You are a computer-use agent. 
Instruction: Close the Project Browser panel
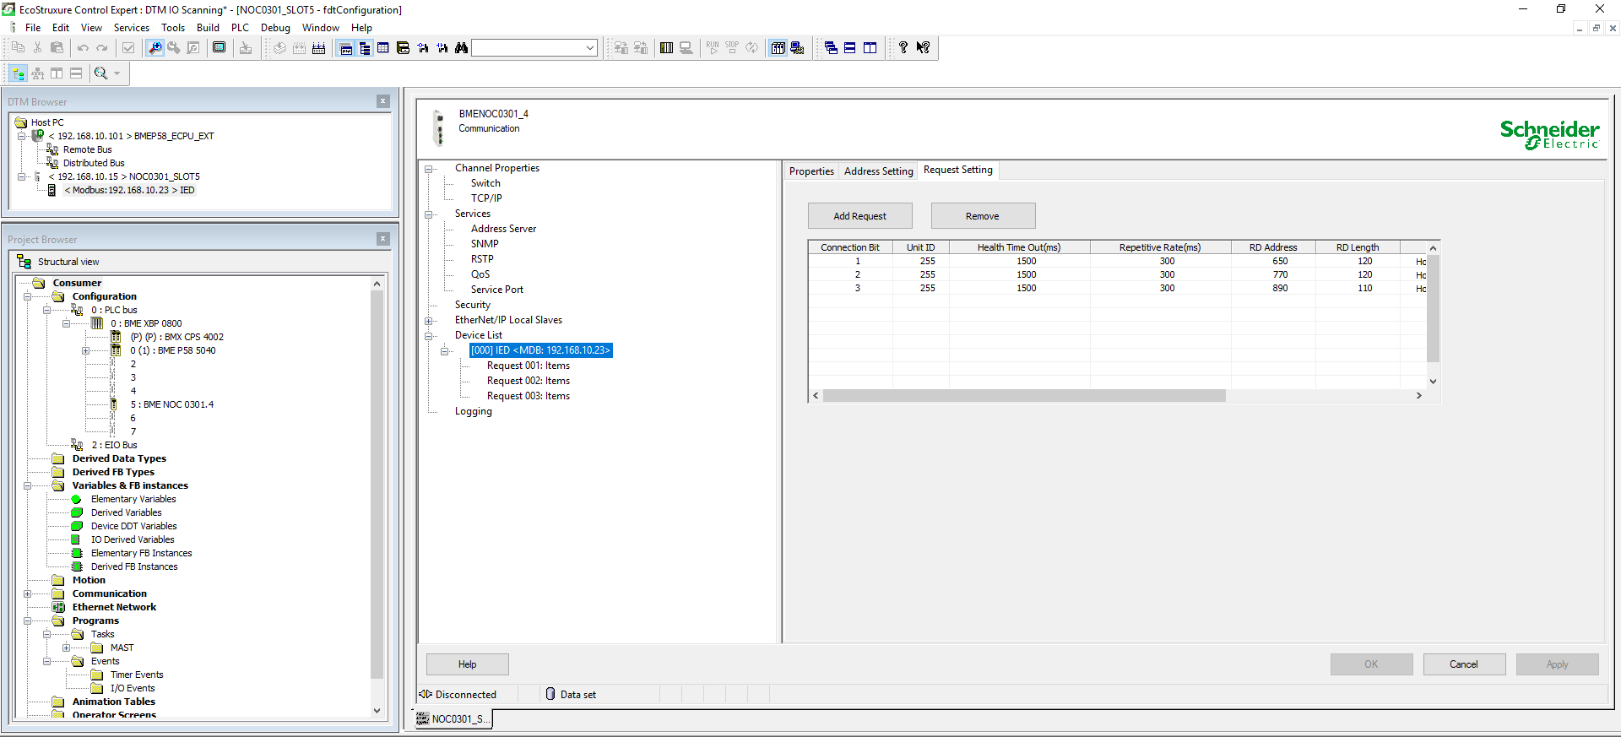pyautogui.click(x=382, y=239)
